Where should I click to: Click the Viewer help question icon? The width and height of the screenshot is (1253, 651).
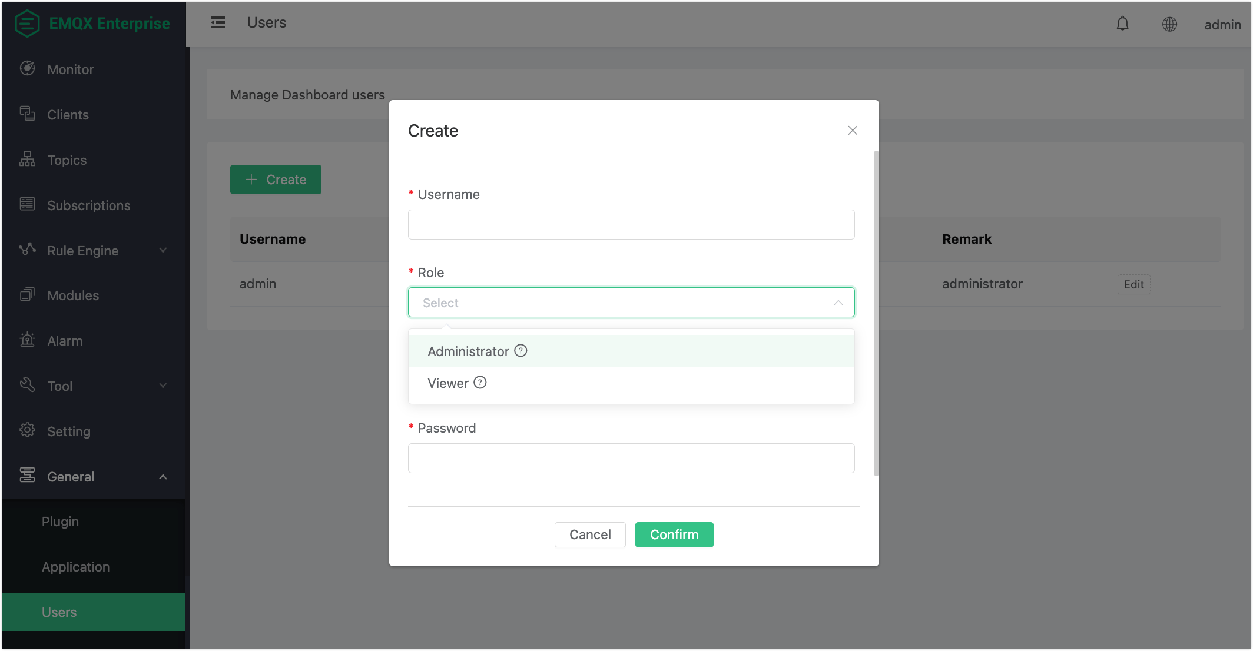coord(480,383)
